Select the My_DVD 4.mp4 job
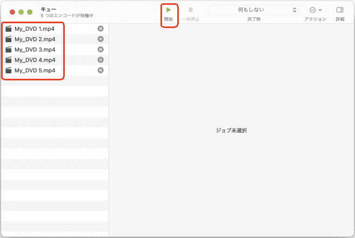Image resolution: width=355 pixels, height=238 pixels. [55, 60]
